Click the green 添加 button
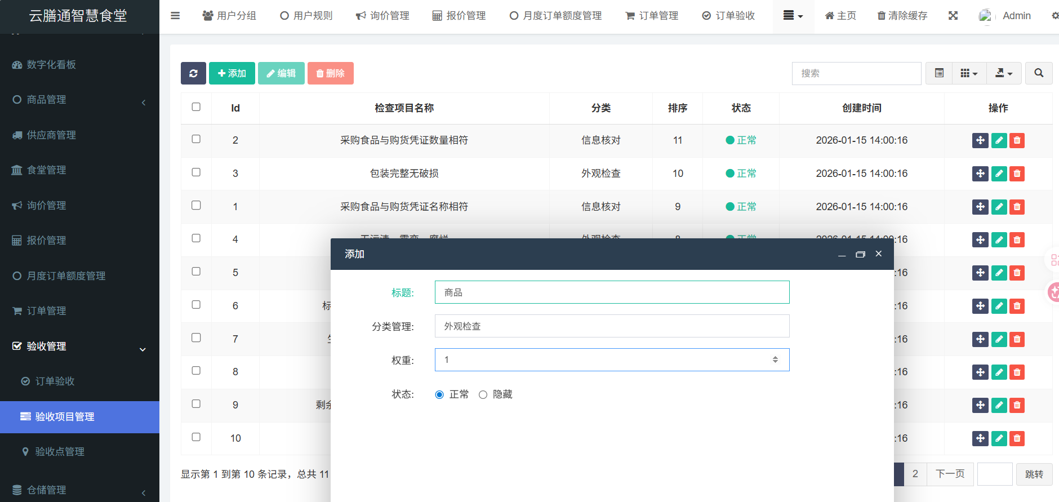 [x=232, y=73]
